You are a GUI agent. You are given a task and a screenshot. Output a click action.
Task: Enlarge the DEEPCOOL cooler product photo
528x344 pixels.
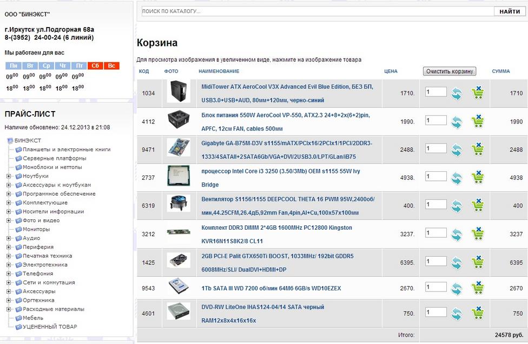click(x=179, y=203)
